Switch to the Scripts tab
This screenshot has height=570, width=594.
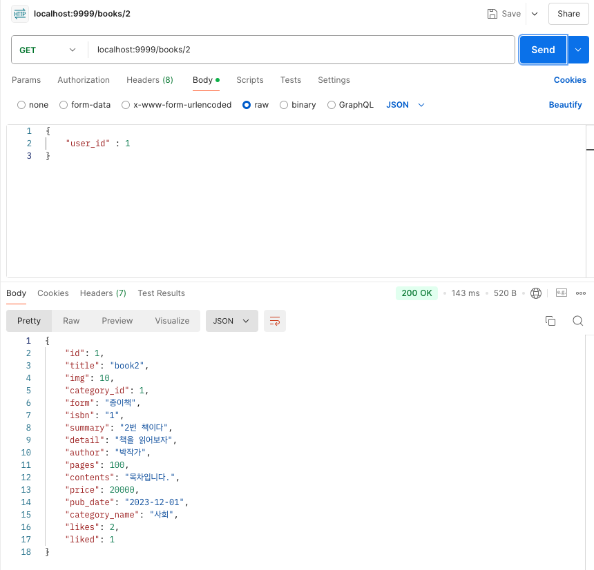[x=250, y=80]
